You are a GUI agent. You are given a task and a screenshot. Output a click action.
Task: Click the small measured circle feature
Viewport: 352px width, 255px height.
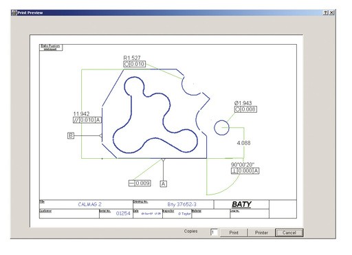click(x=221, y=128)
